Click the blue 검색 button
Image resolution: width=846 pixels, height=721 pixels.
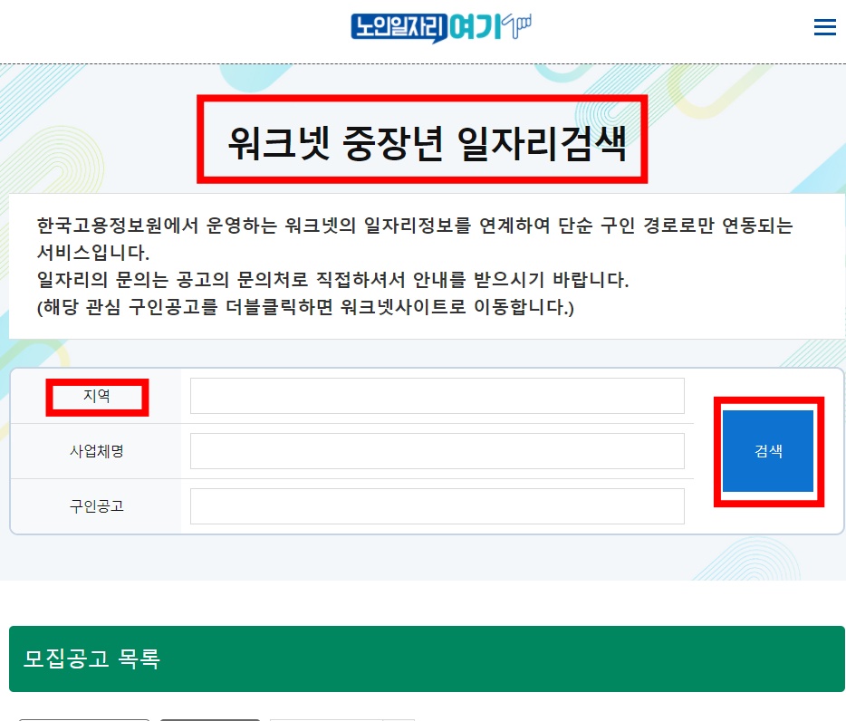coord(768,451)
